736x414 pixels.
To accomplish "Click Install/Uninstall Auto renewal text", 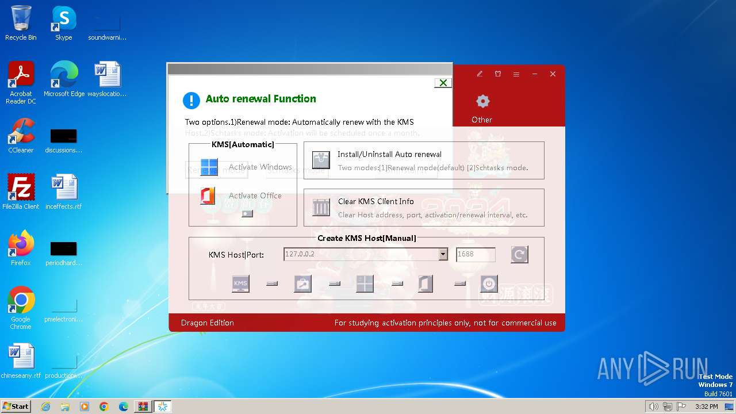I will (x=389, y=154).
